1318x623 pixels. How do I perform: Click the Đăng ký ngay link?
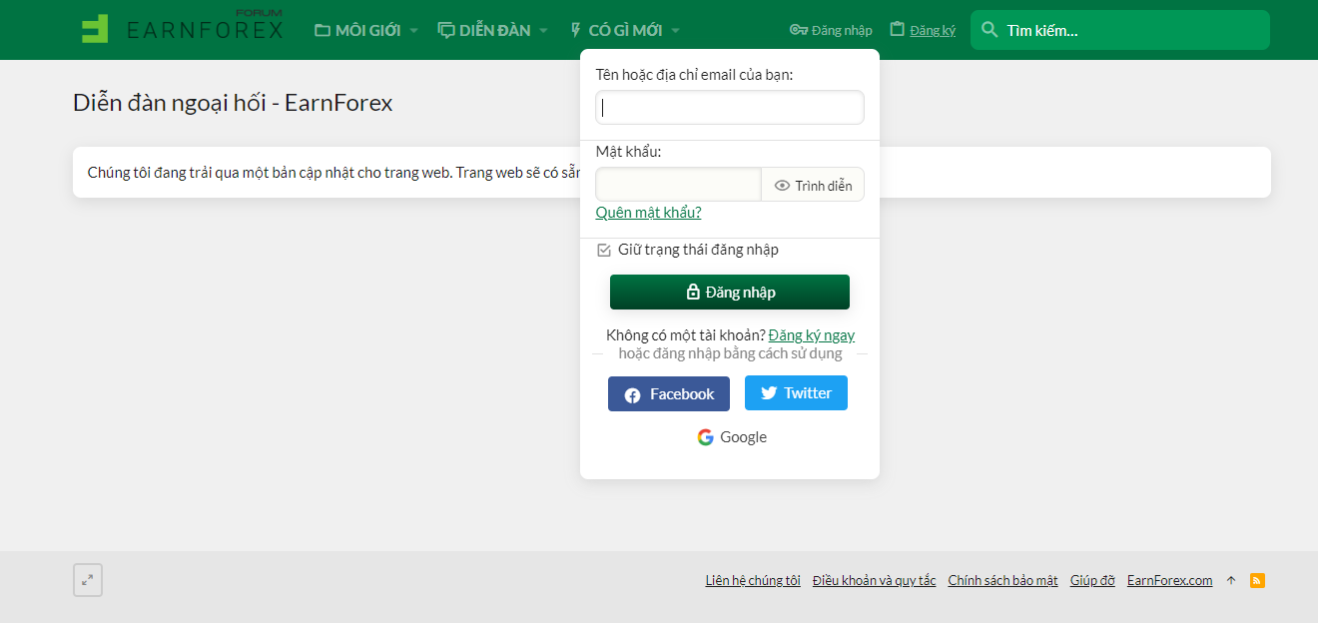click(x=812, y=335)
